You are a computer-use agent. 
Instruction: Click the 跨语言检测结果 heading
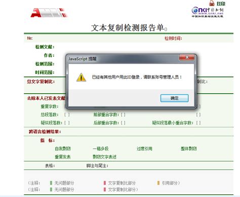coord(45,132)
